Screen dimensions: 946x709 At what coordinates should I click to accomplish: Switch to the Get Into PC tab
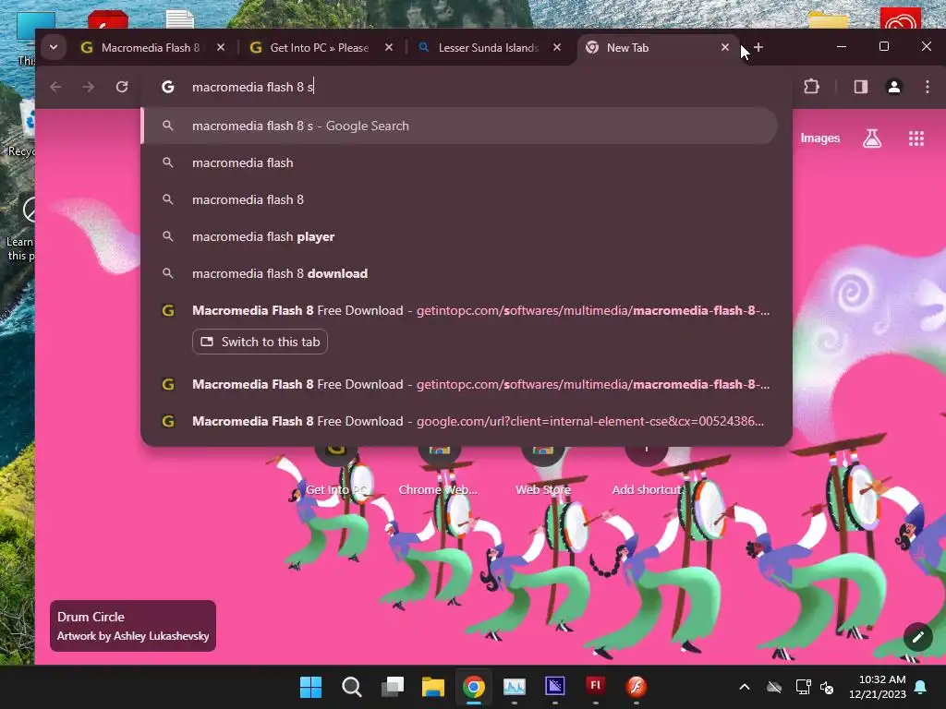tap(321, 48)
